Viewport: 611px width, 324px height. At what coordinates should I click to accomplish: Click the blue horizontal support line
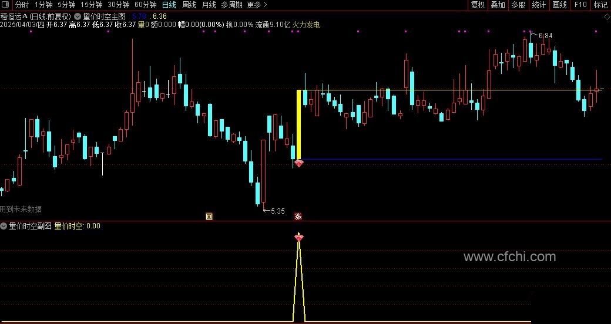click(x=452, y=159)
